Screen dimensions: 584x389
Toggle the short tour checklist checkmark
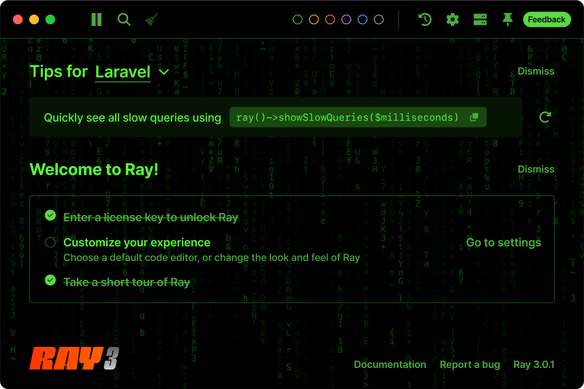[x=50, y=280]
